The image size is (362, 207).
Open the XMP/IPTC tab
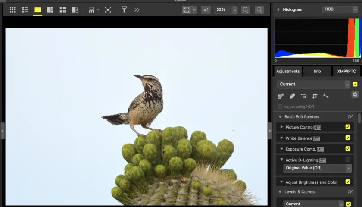point(346,72)
